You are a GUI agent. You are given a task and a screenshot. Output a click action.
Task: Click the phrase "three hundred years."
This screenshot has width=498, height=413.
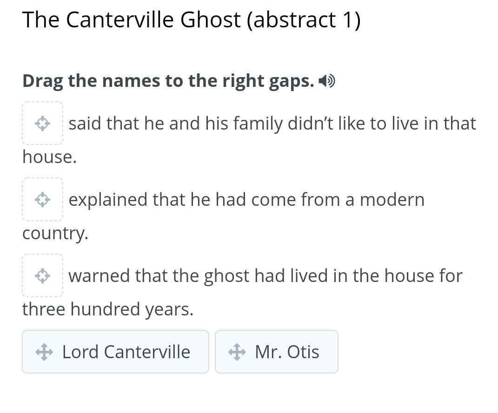[x=108, y=309]
